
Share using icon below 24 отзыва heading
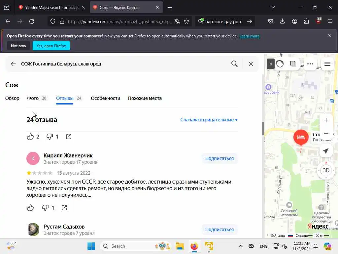point(69,137)
